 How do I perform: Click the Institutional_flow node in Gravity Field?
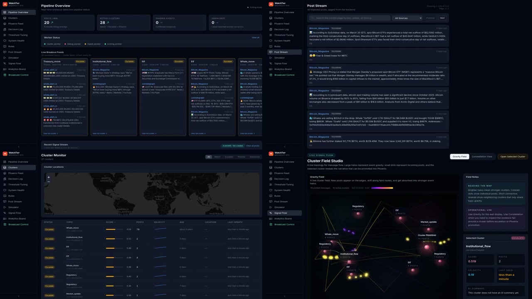click(349, 262)
